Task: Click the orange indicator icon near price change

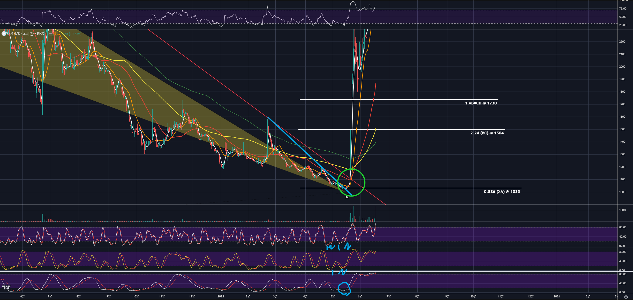Action: [55, 34]
